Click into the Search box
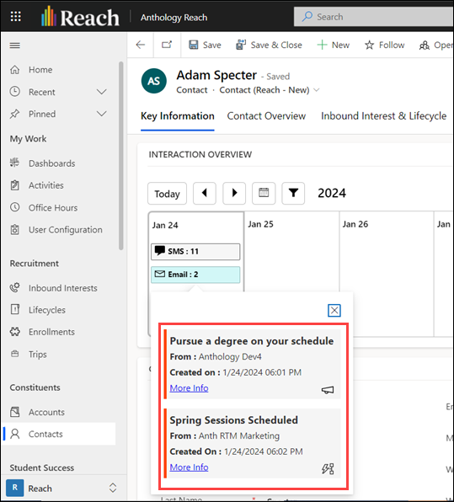The image size is (454, 502). (373, 17)
